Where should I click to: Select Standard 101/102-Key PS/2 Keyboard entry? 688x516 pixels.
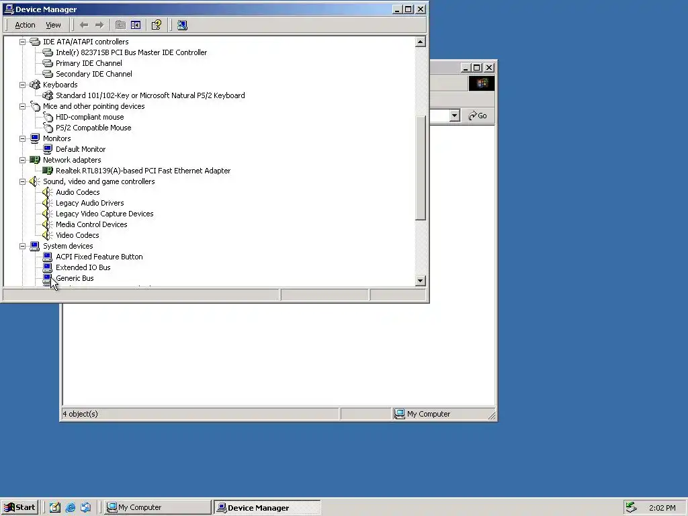point(150,95)
